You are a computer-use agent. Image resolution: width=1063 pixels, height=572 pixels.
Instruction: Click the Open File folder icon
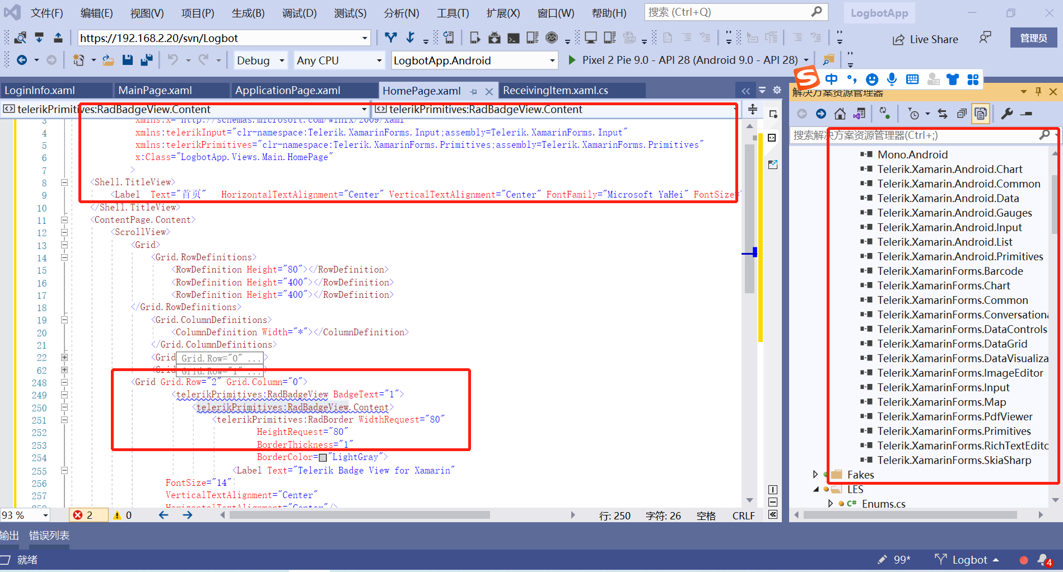pos(109,60)
